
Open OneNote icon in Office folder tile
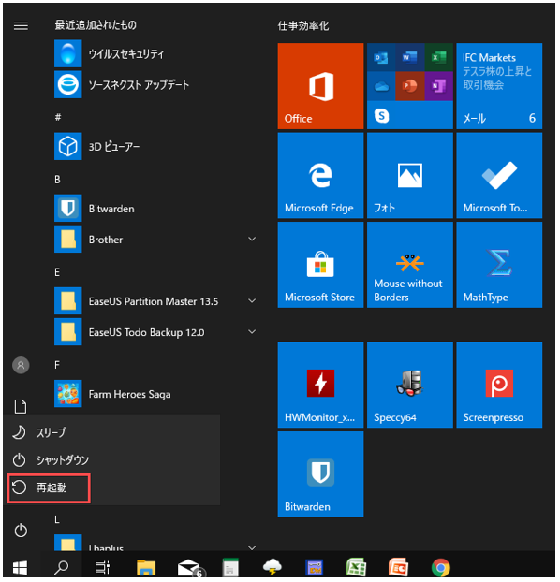[x=439, y=86]
